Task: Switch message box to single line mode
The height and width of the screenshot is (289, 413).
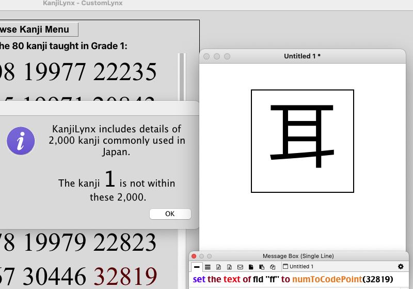Action: click(197, 267)
